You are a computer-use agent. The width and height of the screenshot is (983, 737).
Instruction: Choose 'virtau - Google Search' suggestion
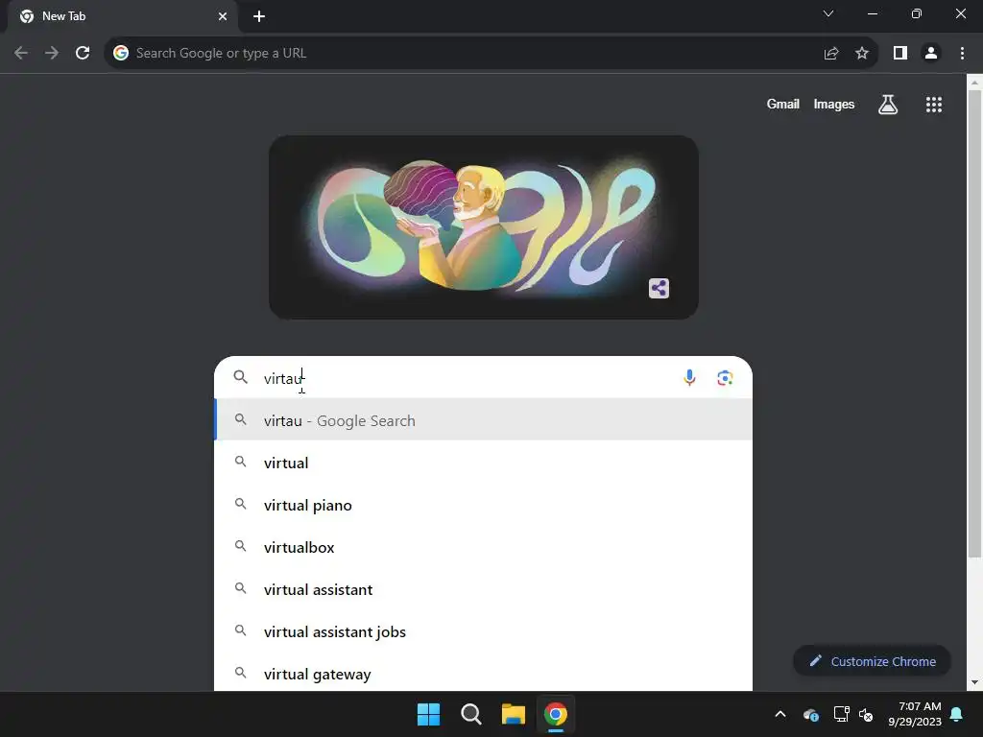(x=484, y=420)
